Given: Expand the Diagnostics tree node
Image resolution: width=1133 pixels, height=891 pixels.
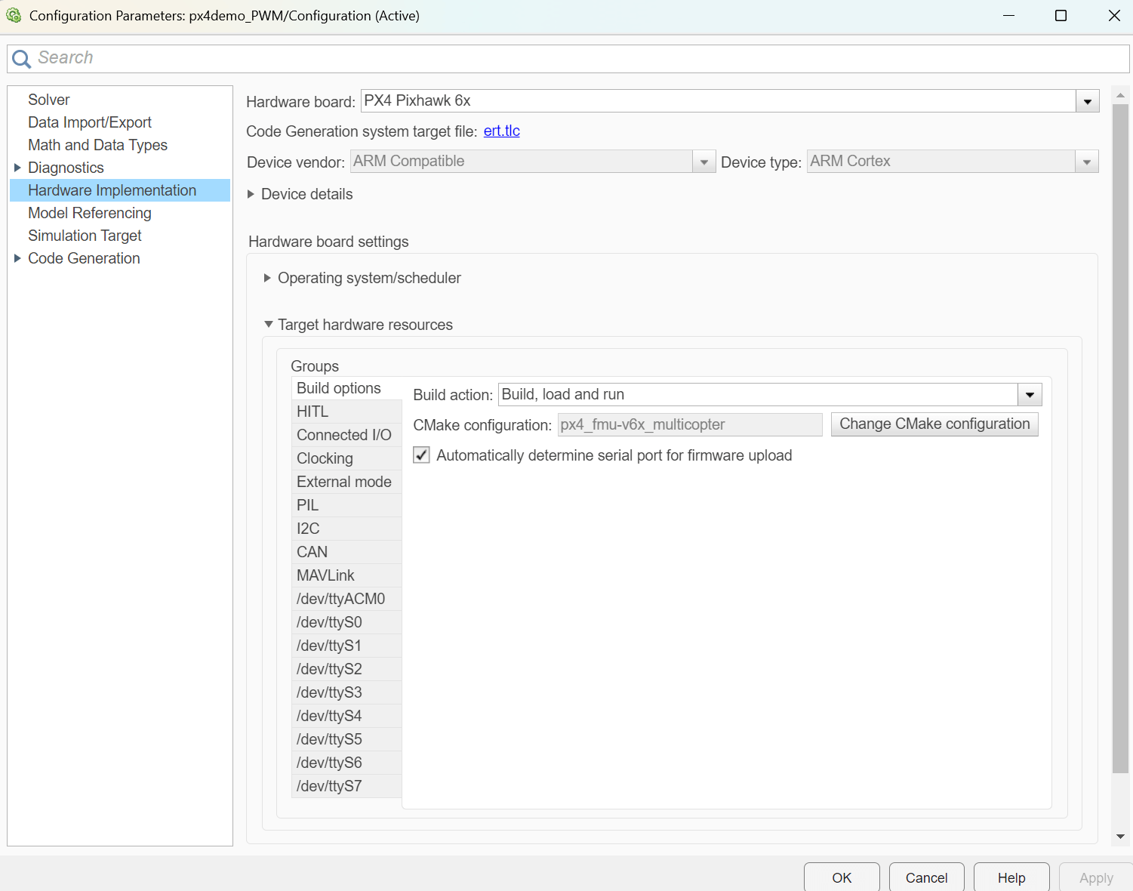Looking at the screenshot, I should click(18, 167).
